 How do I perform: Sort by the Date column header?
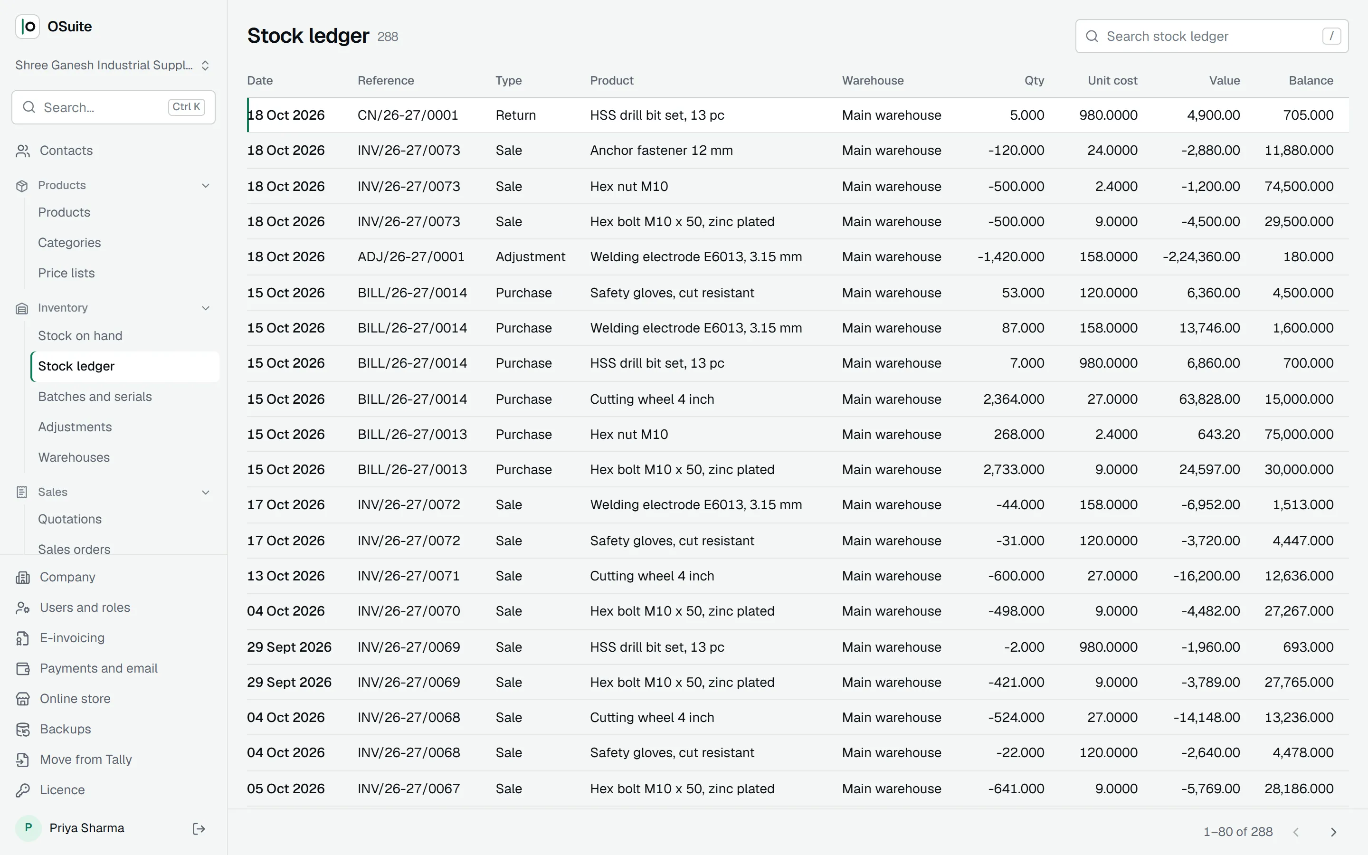[x=260, y=80]
